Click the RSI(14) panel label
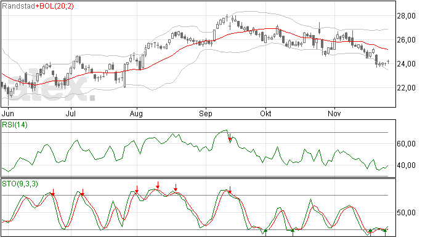The image size is (425, 238). pyautogui.click(x=15, y=125)
